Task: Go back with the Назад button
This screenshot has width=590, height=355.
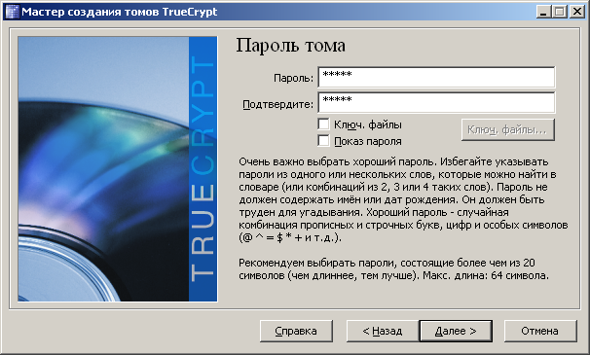Action: click(383, 331)
